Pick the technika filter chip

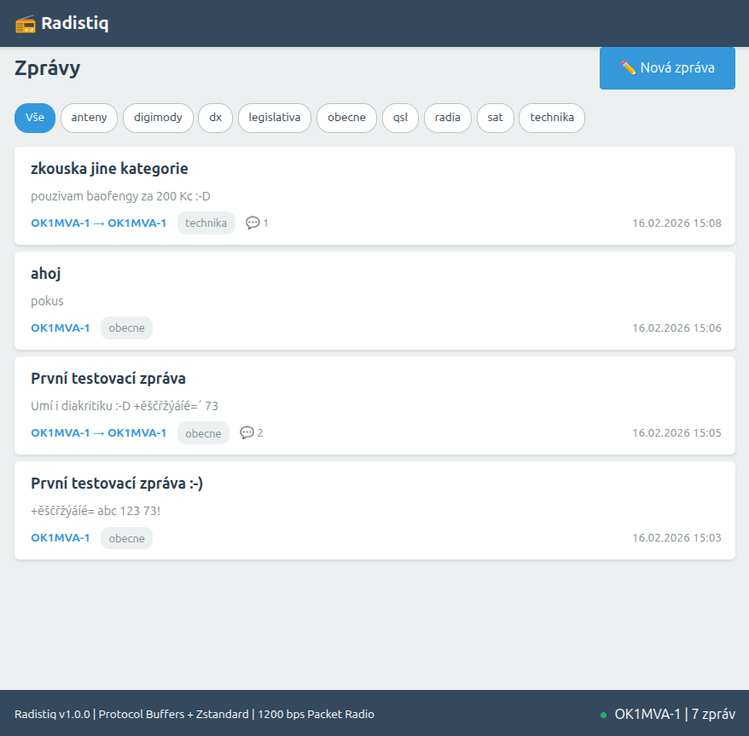point(552,118)
